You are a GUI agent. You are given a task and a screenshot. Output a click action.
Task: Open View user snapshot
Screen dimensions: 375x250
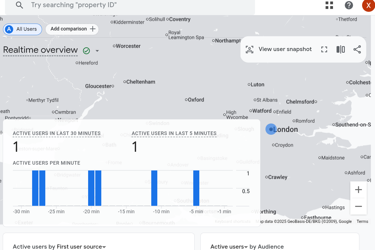pyautogui.click(x=279, y=49)
